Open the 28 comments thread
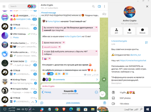 pyautogui.click(x=59, y=79)
